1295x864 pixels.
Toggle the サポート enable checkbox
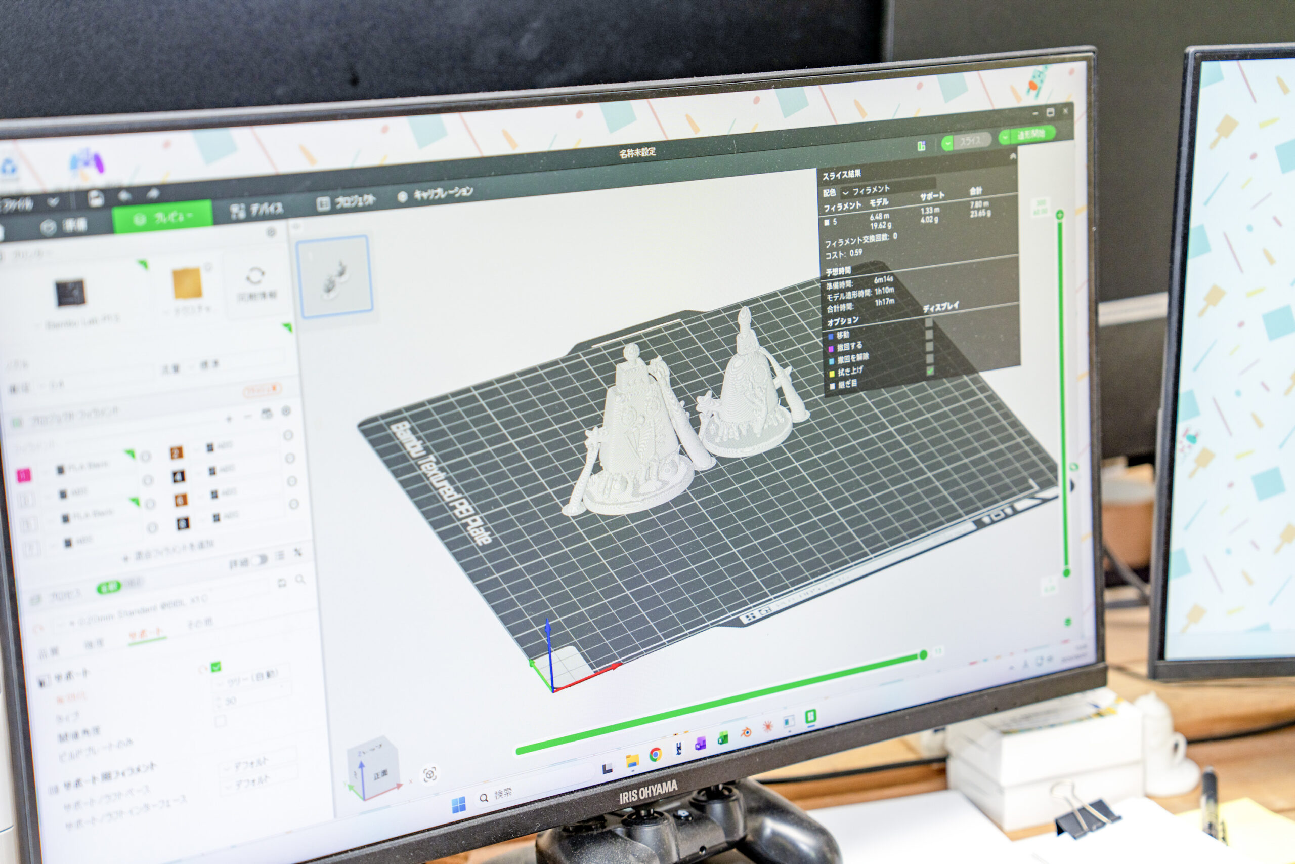216,667
